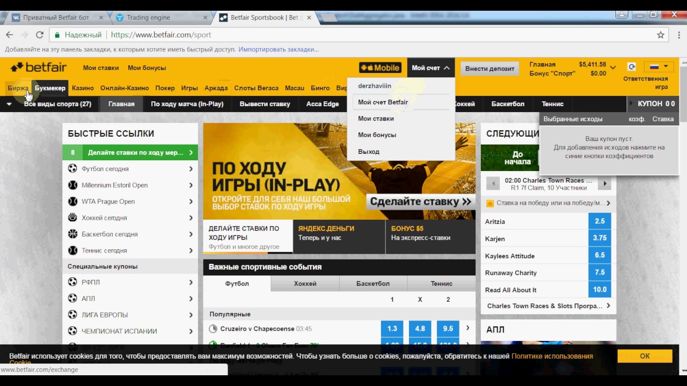Click the Betfair logo
The width and height of the screenshot is (687, 386).
pos(39,68)
